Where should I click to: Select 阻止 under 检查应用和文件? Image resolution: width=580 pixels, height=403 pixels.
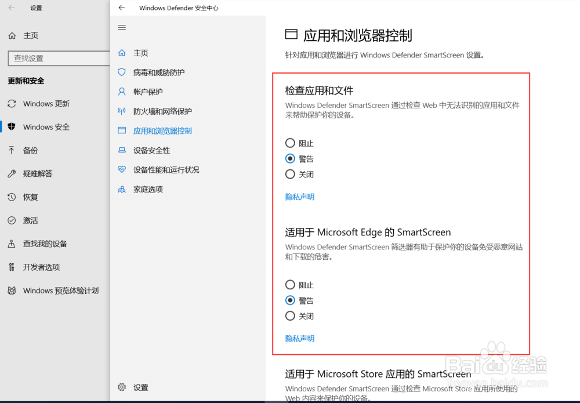point(290,143)
